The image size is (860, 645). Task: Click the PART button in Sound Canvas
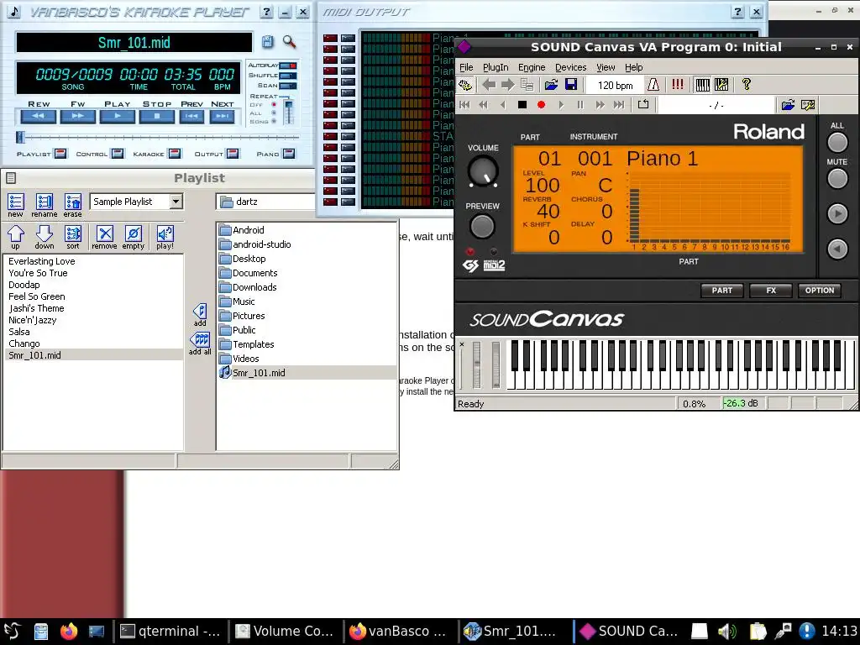(x=721, y=290)
